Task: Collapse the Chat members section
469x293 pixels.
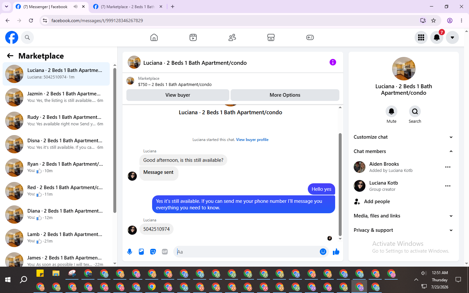Action: (404, 151)
